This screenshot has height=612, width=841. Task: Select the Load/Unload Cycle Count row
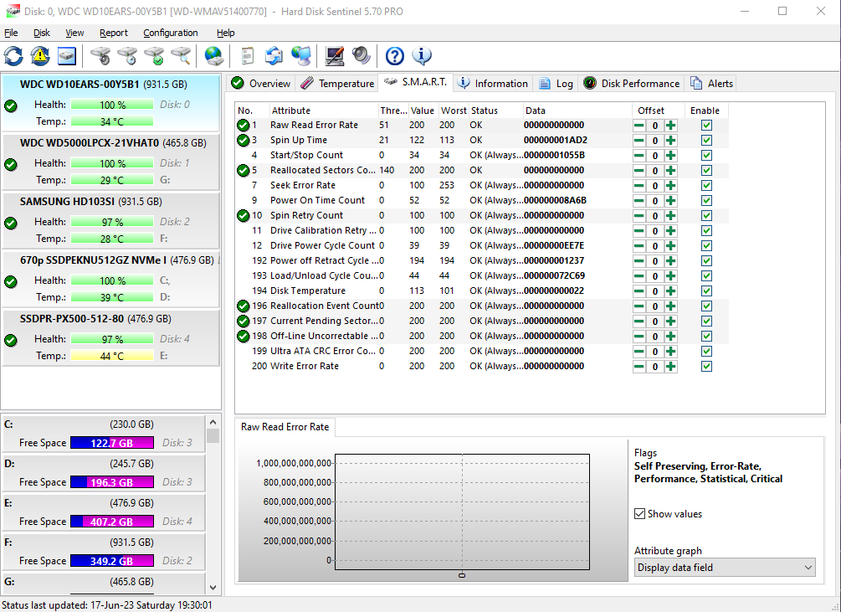click(482, 275)
